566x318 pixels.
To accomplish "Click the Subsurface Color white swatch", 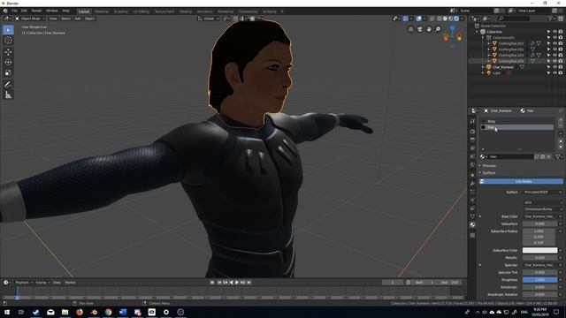I will pos(540,250).
